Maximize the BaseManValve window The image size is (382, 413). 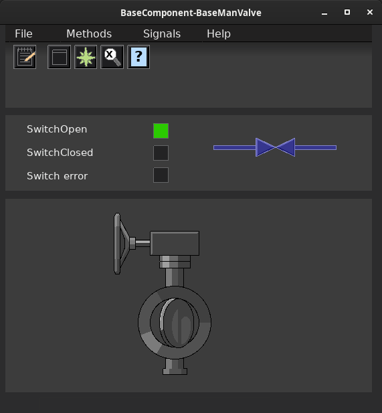pyautogui.click(x=347, y=12)
